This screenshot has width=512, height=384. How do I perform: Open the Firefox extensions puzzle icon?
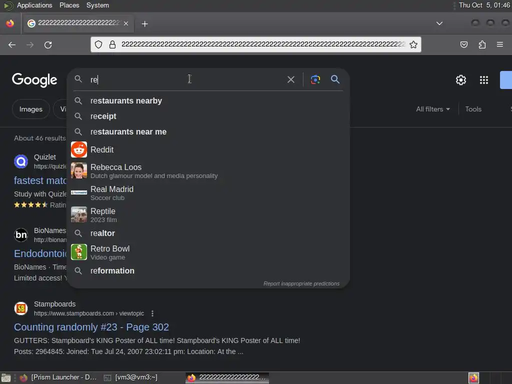[482, 44]
